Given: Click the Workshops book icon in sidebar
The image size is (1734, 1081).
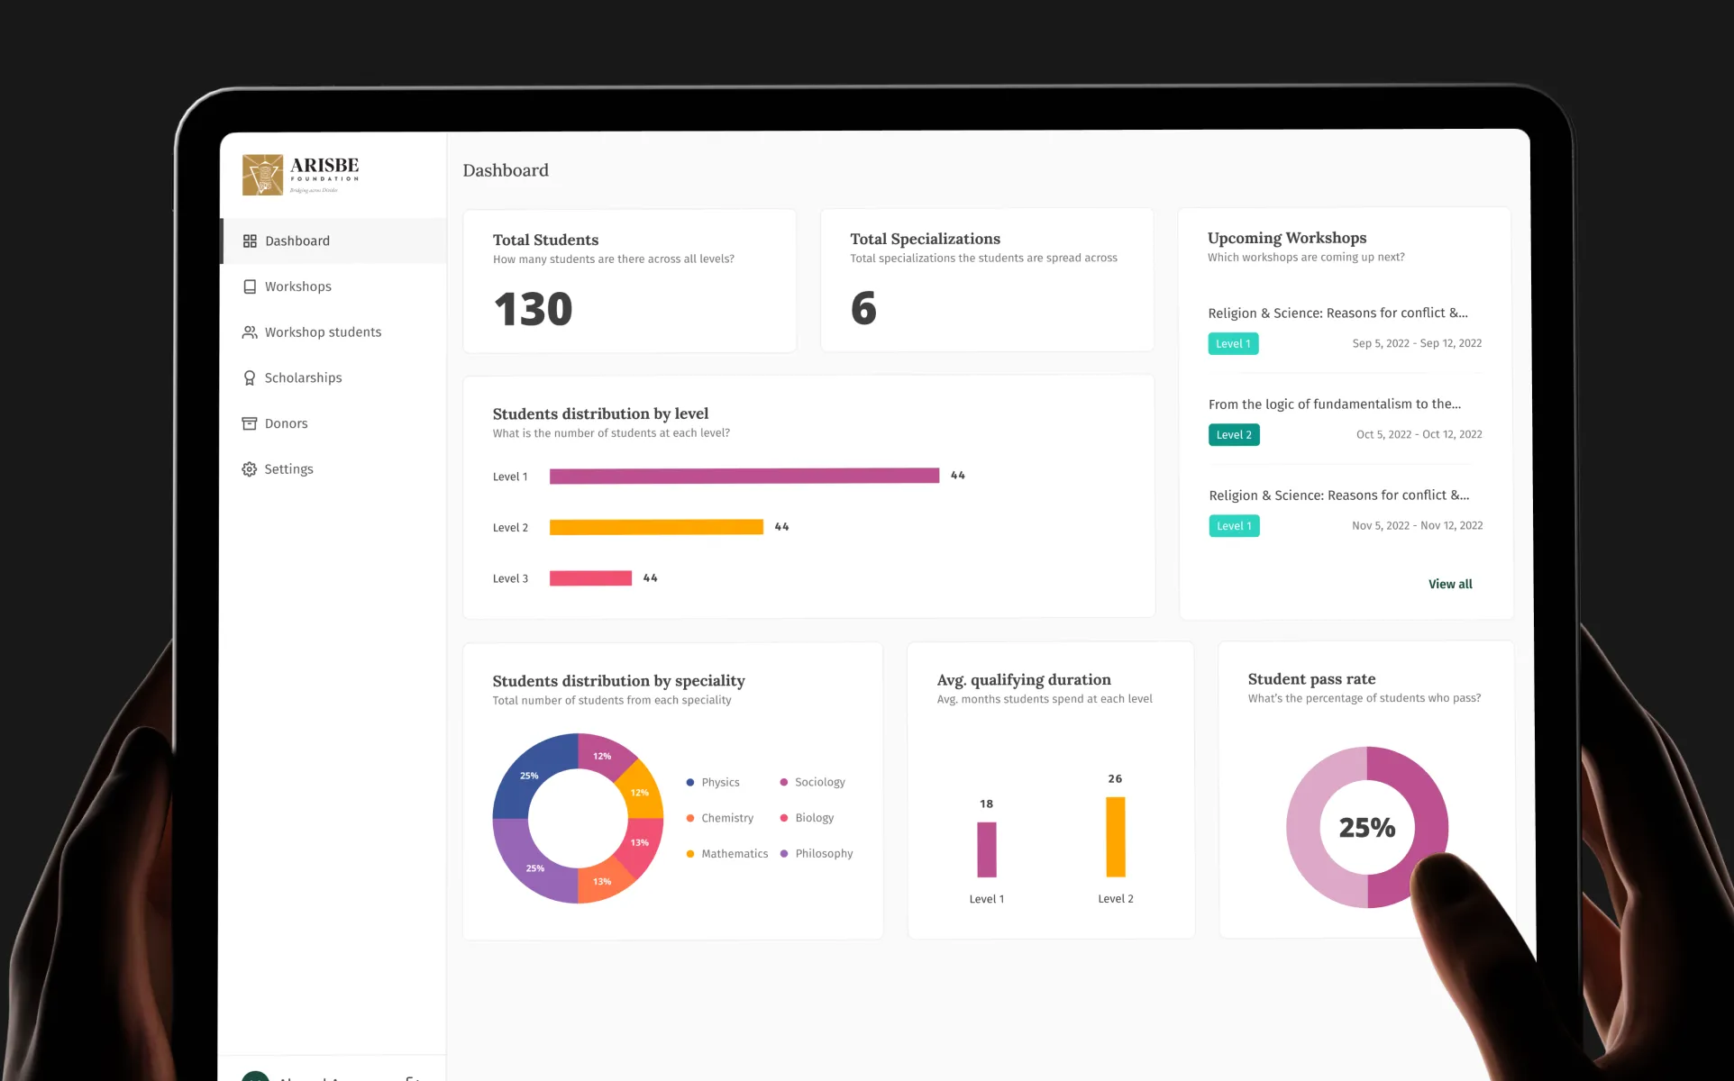Looking at the screenshot, I should point(250,286).
